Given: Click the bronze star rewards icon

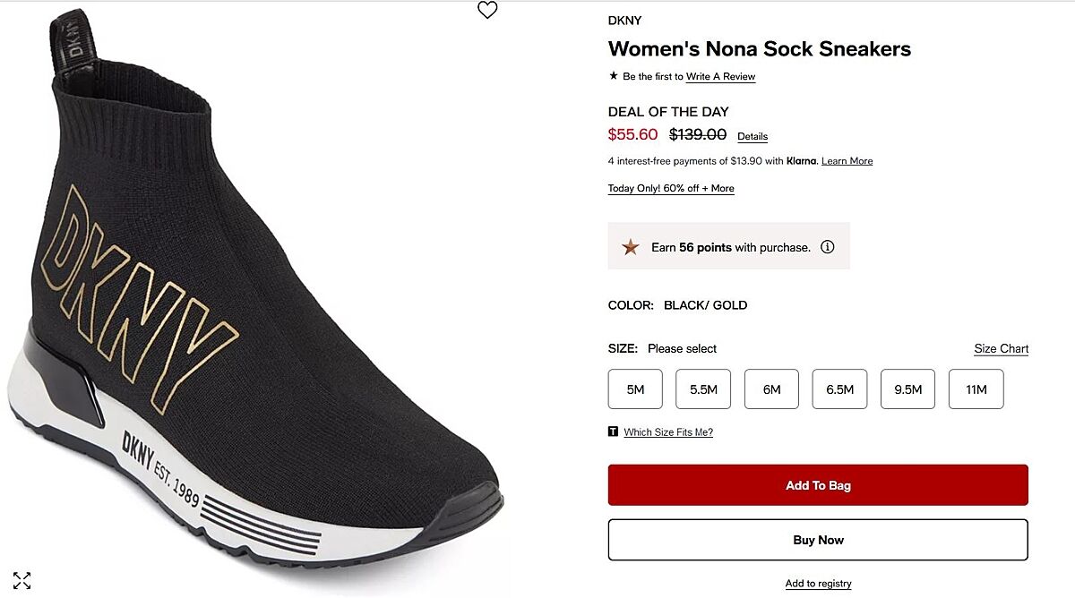Looking at the screenshot, I should coord(631,247).
